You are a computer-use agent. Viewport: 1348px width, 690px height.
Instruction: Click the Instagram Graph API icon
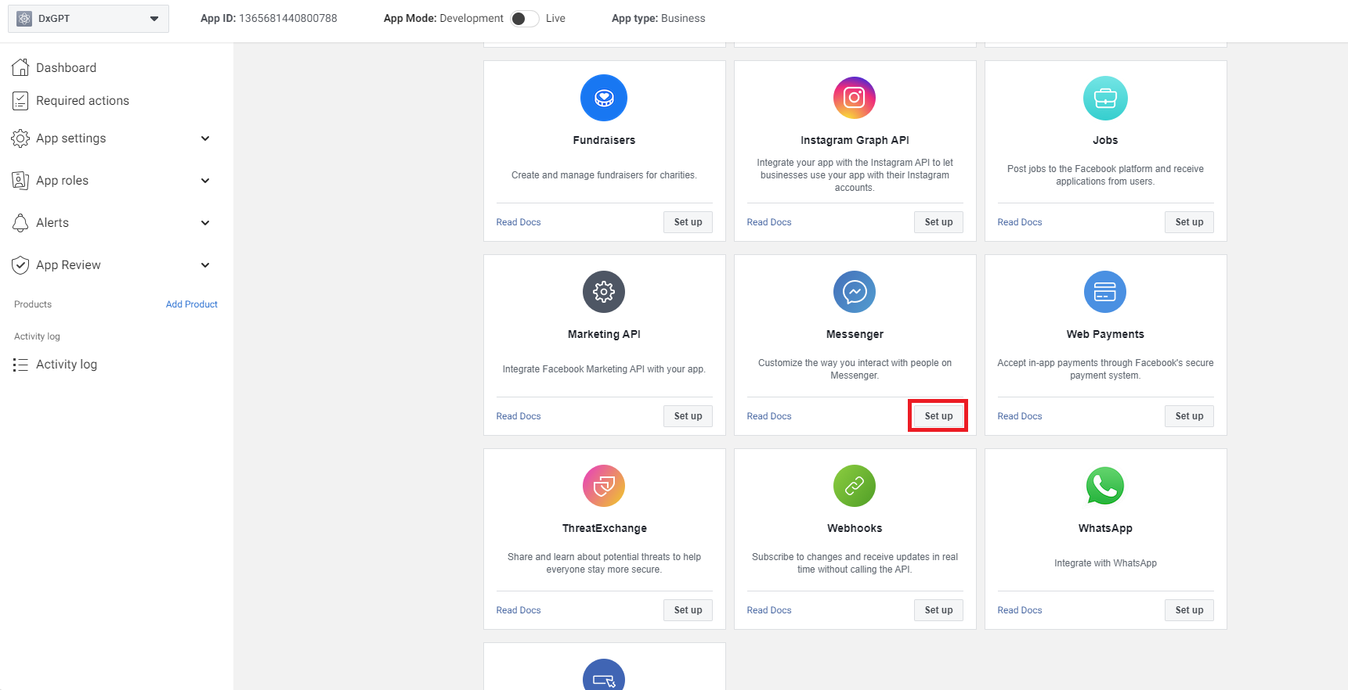(x=854, y=98)
